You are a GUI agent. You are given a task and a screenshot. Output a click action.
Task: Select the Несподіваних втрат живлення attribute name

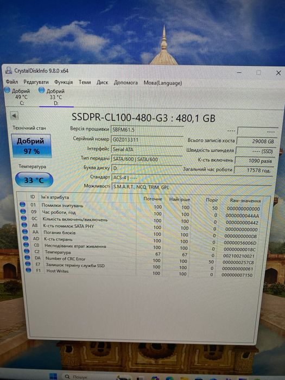75,246
